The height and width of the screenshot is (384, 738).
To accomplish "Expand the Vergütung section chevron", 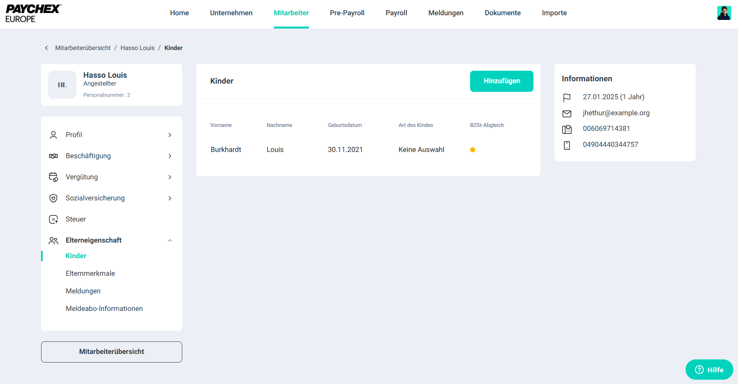I will point(170,177).
